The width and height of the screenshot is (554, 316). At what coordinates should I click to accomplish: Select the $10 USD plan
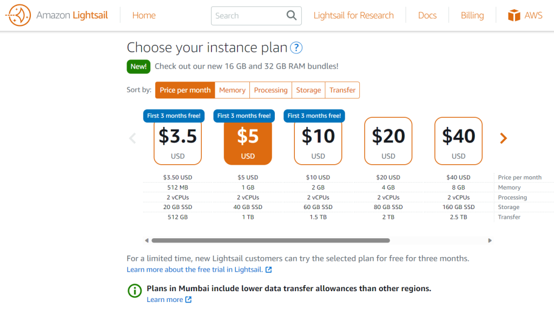click(318, 141)
